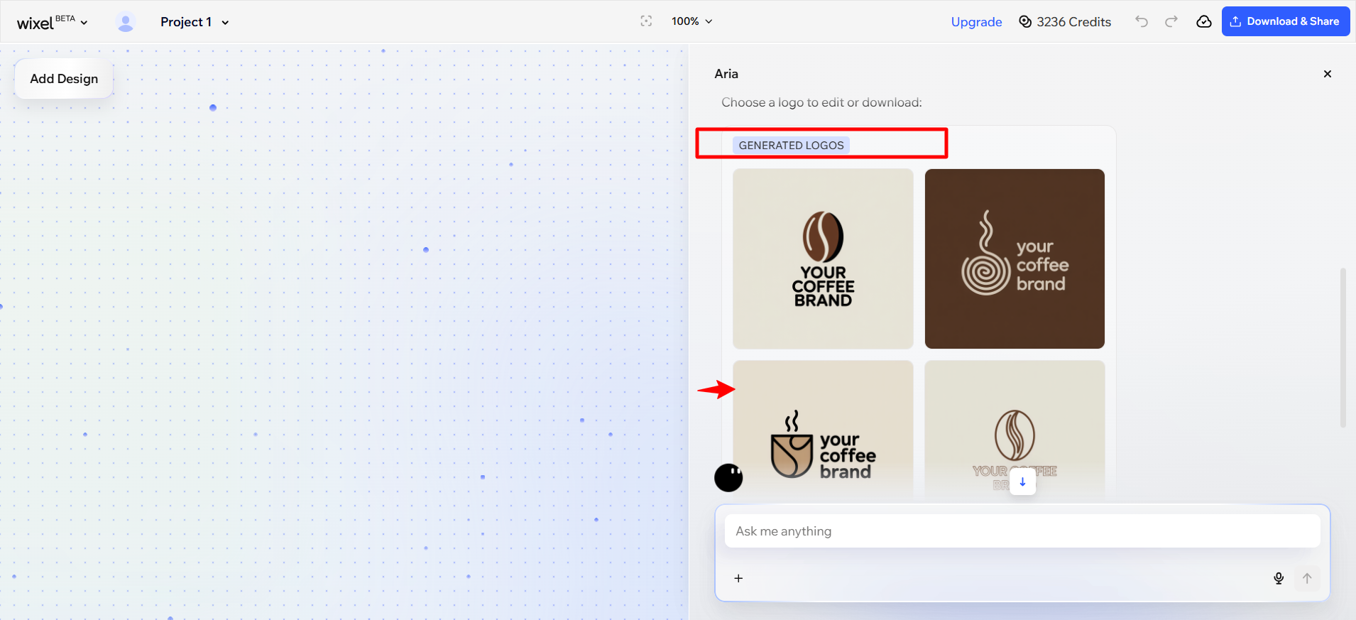Click the send arrow button
Screen dimensions: 1356x620
pyautogui.click(x=1307, y=578)
